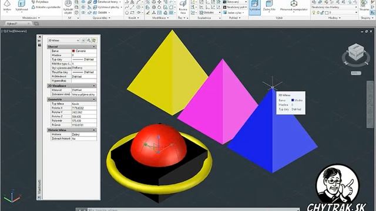This screenshot has height=211, width=376.
Task: Expand the Pohled panel title
Action: pyautogui.click(x=234, y=18)
